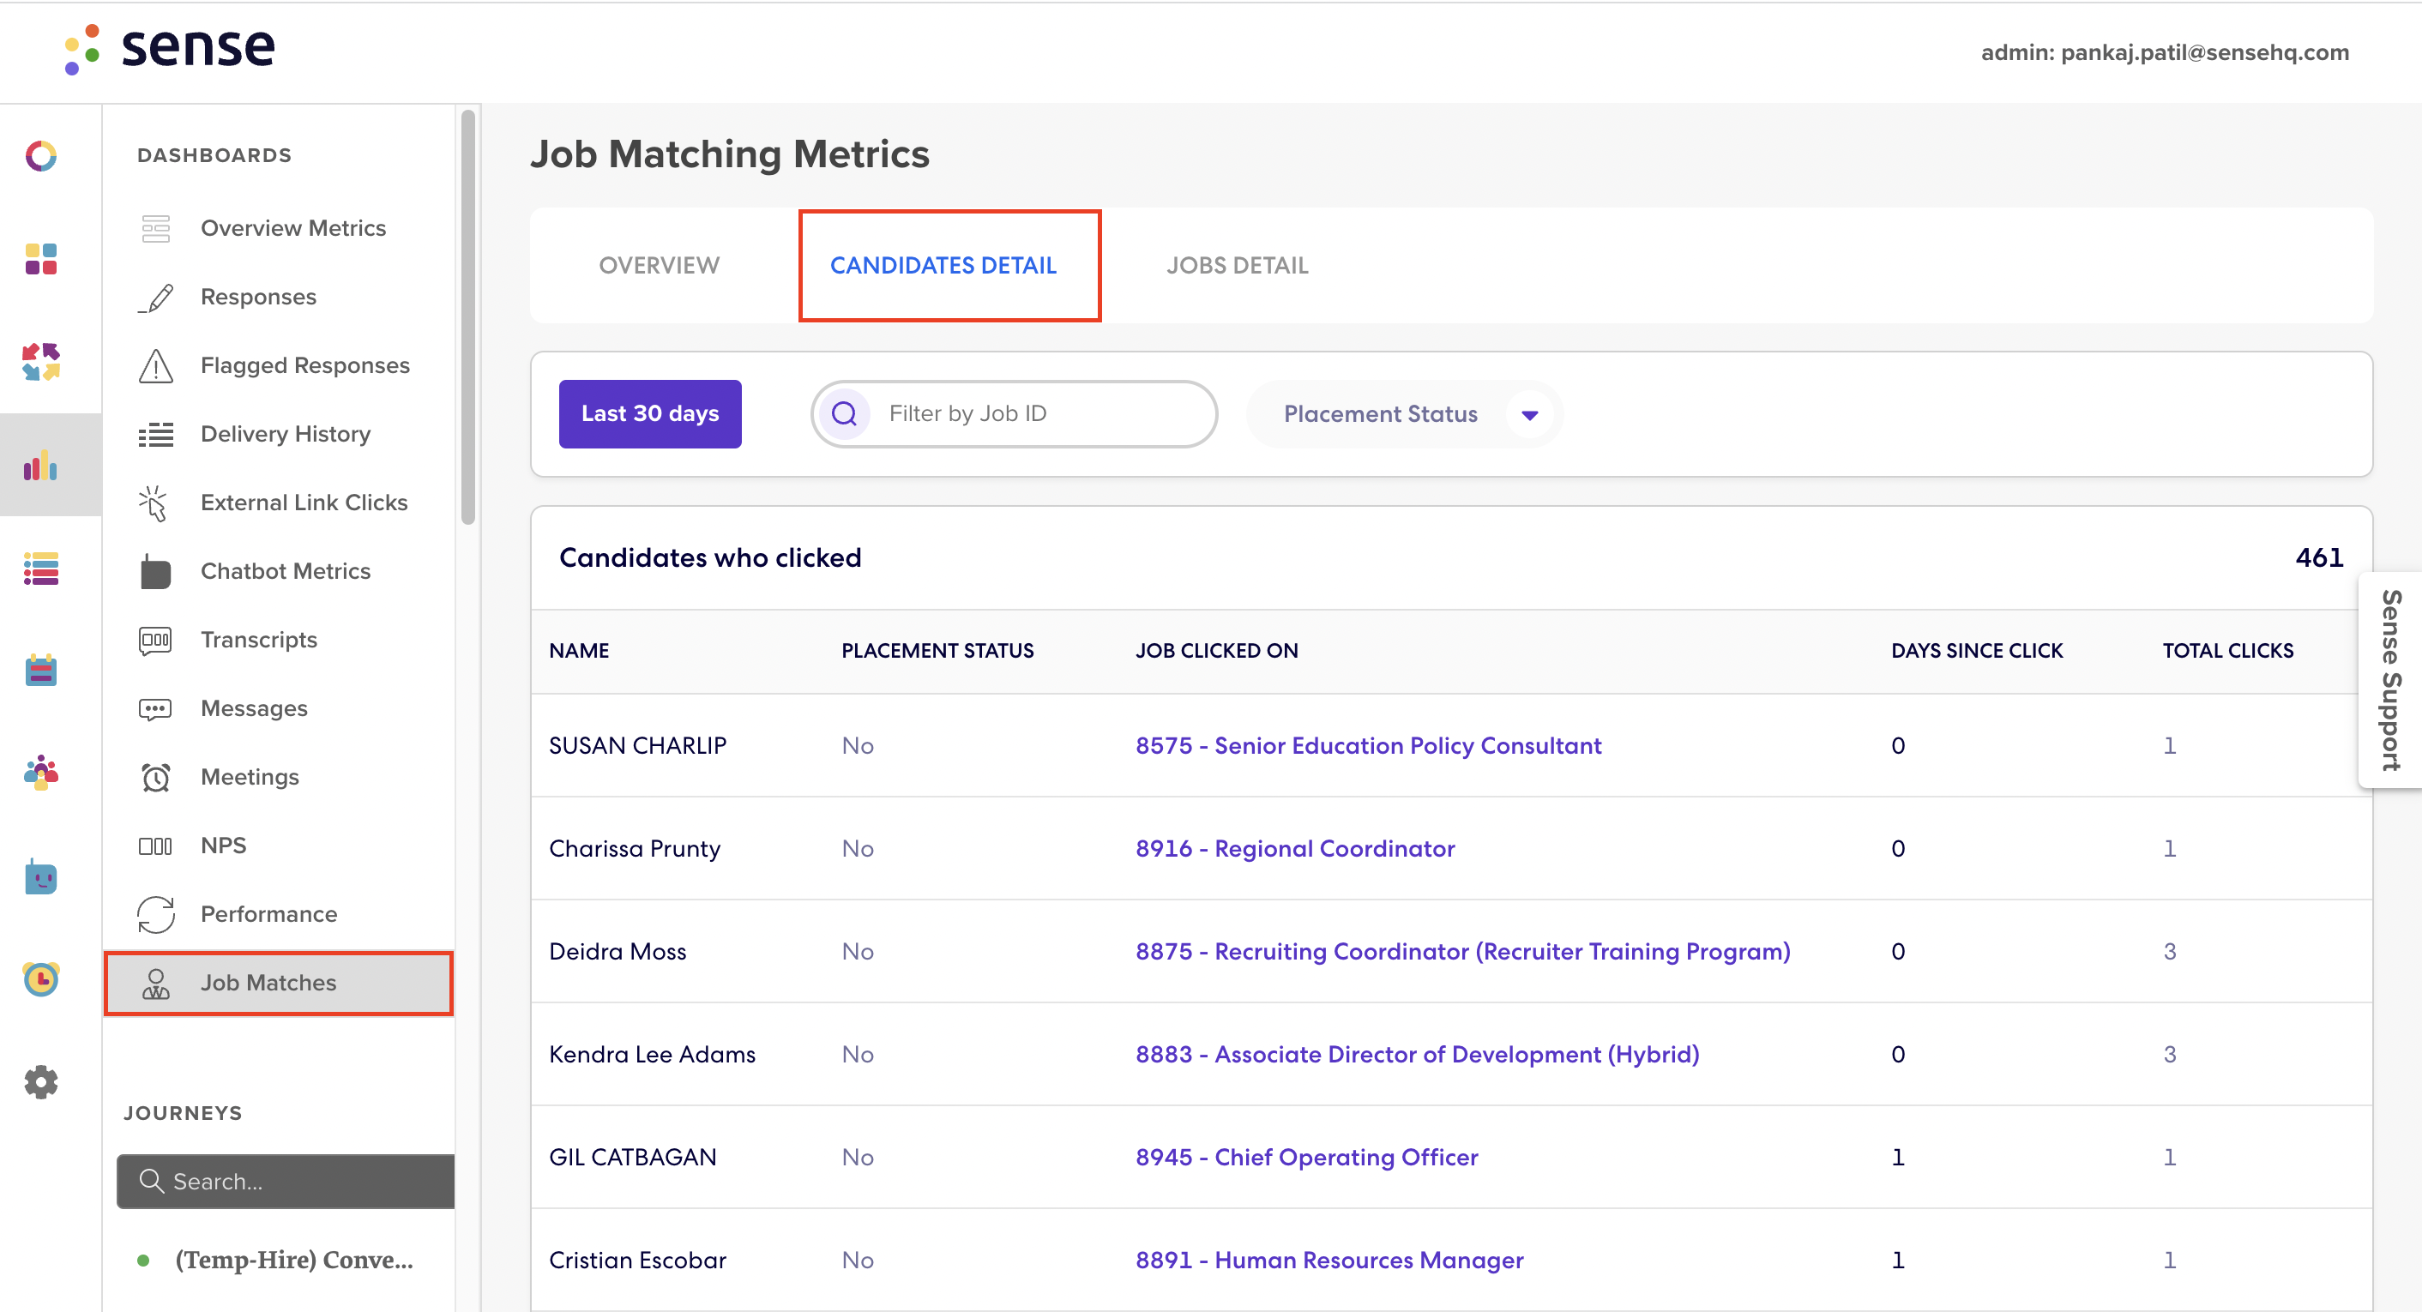Click the Messages speech bubble icon
This screenshot has width=2422, height=1312.
point(156,708)
